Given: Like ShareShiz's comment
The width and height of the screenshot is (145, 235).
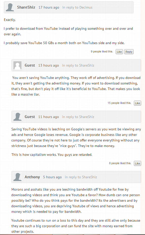Looking at the screenshot, I should 119,52.
